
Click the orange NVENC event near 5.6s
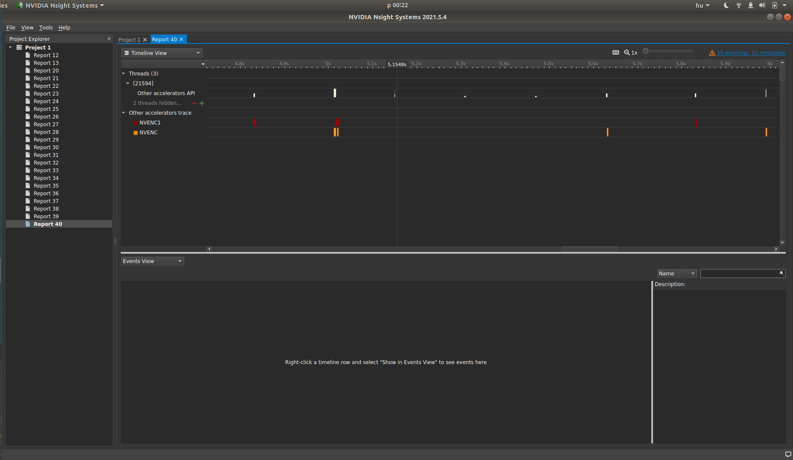coord(607,132)
